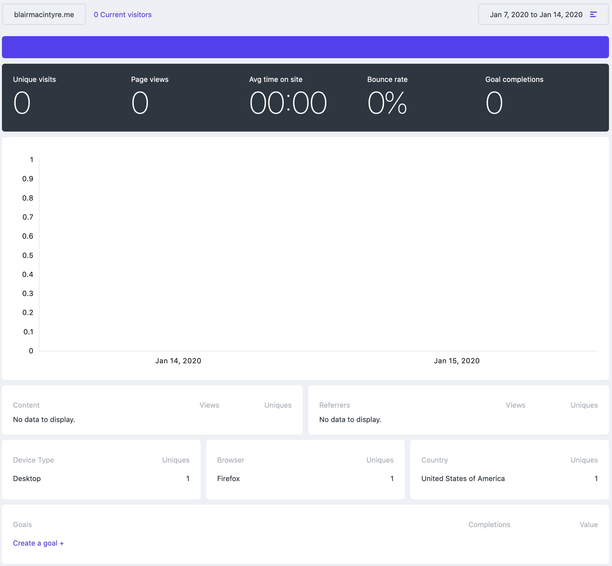Open the blairmacintyre.me site selector

pos(44,14)
